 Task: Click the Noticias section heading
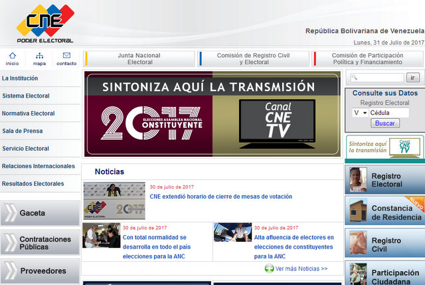tap(110, 171)
